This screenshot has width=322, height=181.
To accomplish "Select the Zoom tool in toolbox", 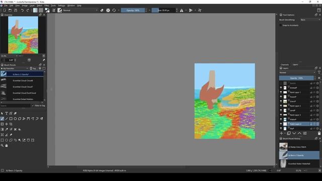I will [x=2, y=145].
